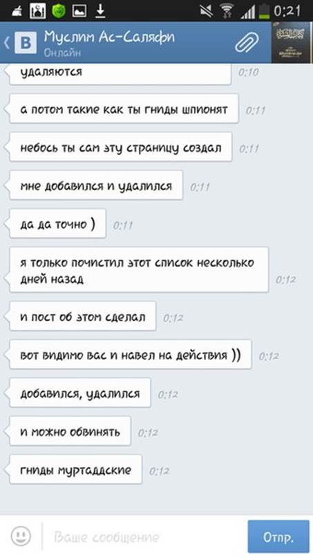Tap the picture notification icon in status bar
The width and height of the screenshot is (313, 557).
[79, 11]
